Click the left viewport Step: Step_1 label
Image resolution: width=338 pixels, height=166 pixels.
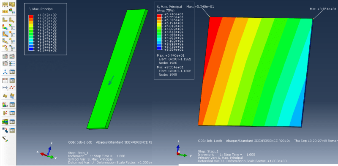78,152
